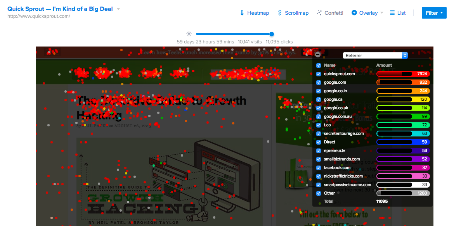Uncheck the t.co referrer checkbox

pos(319,125)
